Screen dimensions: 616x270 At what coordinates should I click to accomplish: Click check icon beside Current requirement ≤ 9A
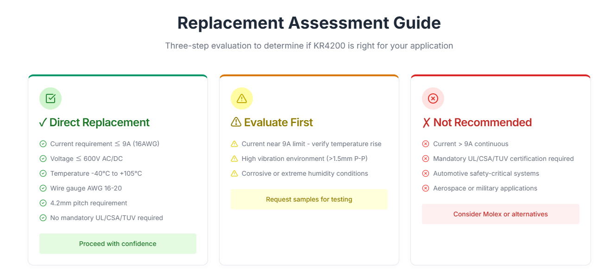(x=43, y=144)
